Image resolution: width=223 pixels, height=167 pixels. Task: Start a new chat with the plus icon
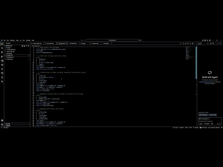(207, 43)
